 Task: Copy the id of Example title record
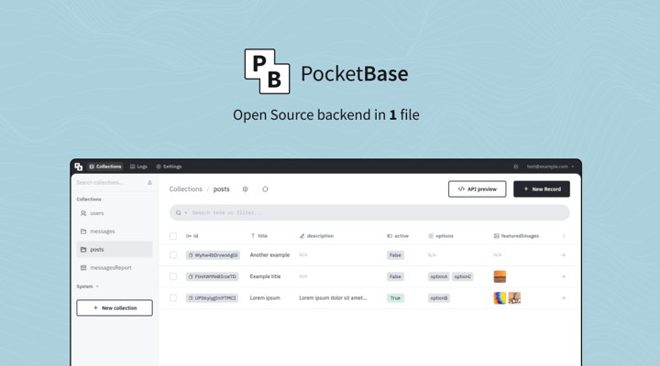tap(191, 276)
